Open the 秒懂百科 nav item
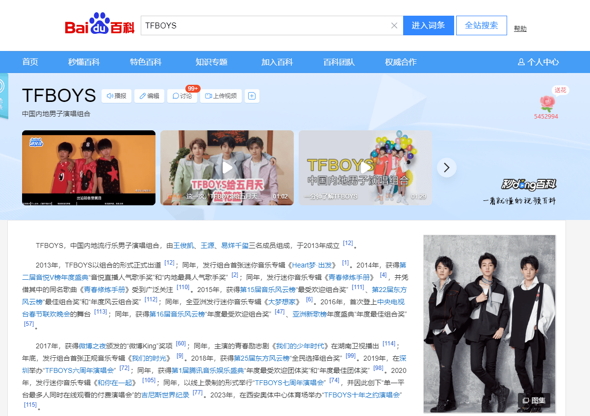Viewport: 590px width, 416px height. (84, 62)
